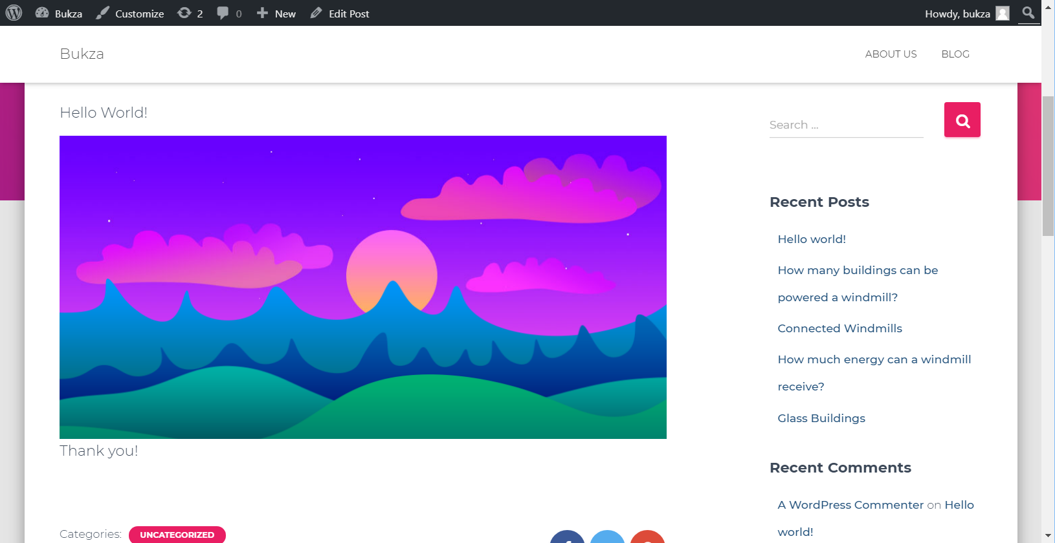This screenshot has width=1055, height=543.
Task: Focus the sidebar Search field
Action: point(846,125)
